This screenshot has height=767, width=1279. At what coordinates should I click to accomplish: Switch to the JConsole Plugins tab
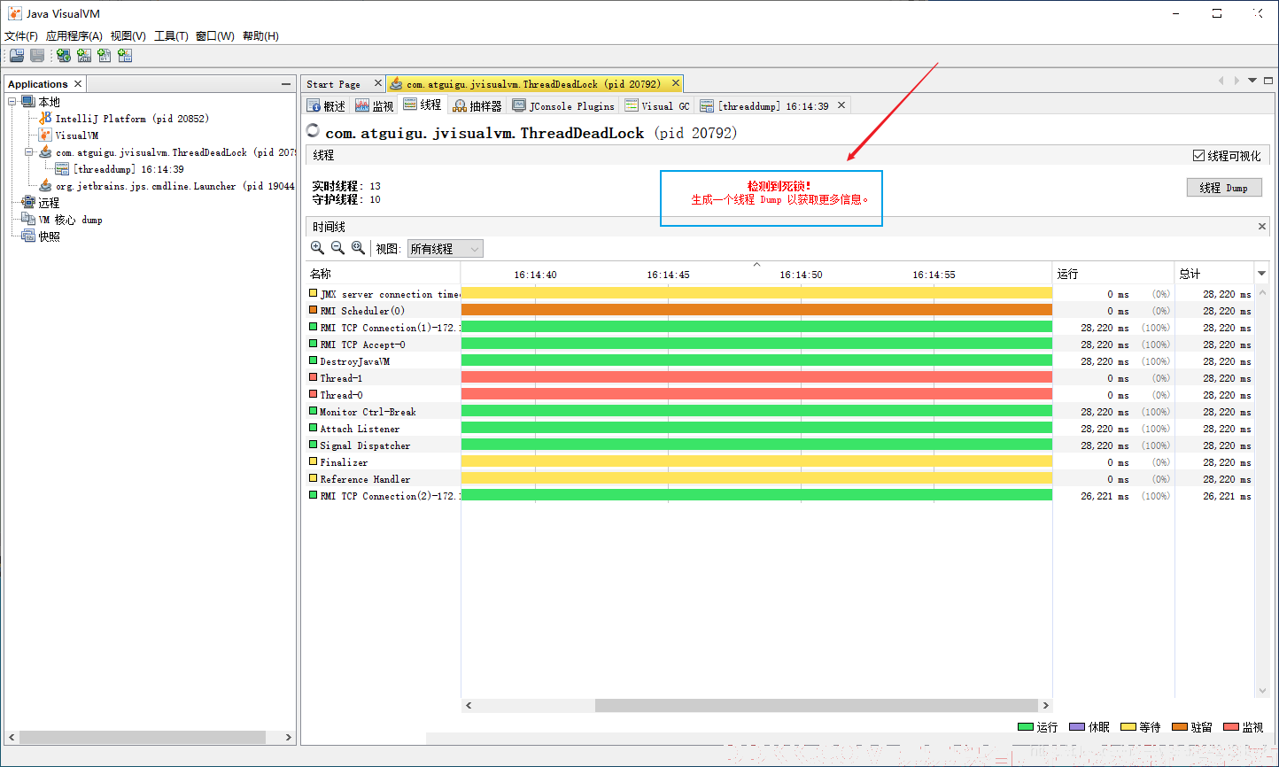(563, 105)
